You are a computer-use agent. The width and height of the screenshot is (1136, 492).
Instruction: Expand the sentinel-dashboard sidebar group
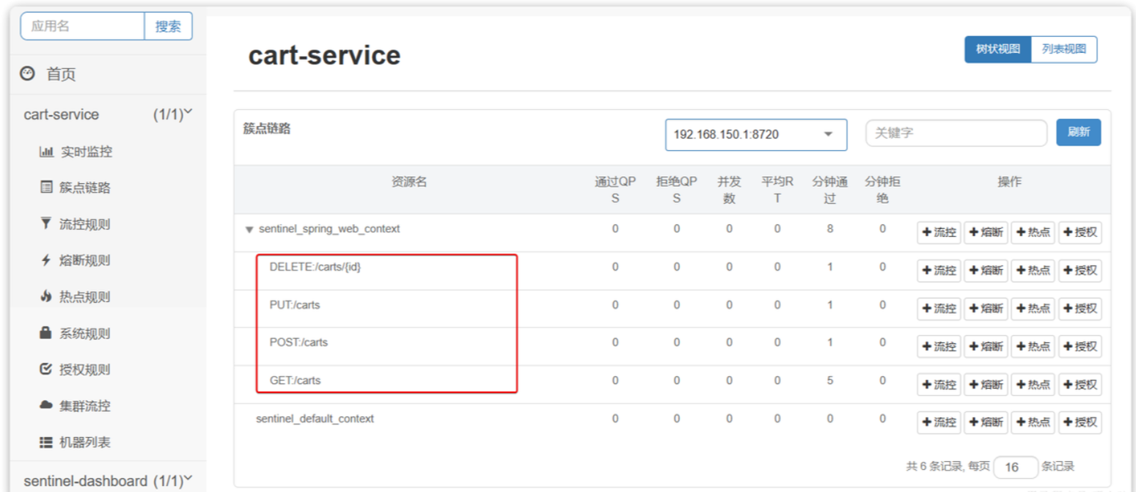(188, 480)
